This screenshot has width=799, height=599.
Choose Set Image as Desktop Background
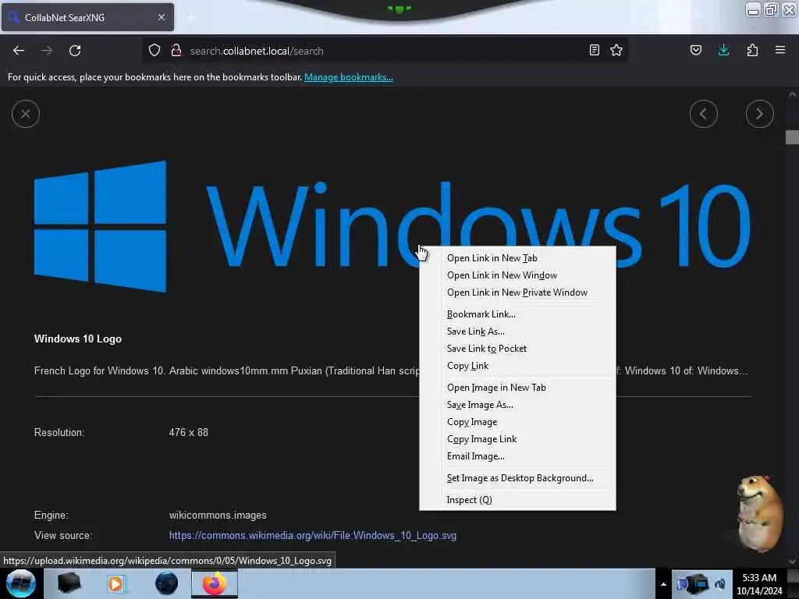(x=520, y=478)
